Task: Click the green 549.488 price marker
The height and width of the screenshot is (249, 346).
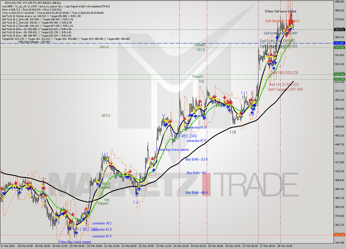Action: [x=340, y=47]
